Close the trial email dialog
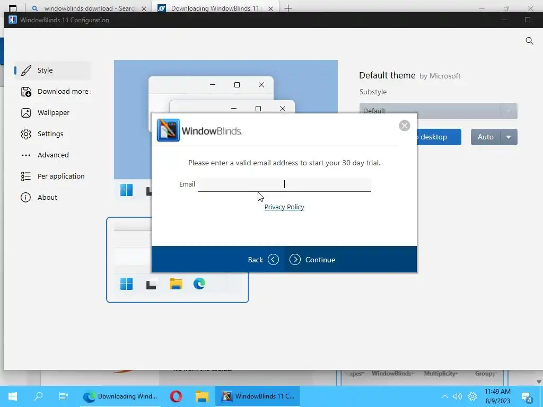This screenshot has width=543, height=407. click(404, 125)
